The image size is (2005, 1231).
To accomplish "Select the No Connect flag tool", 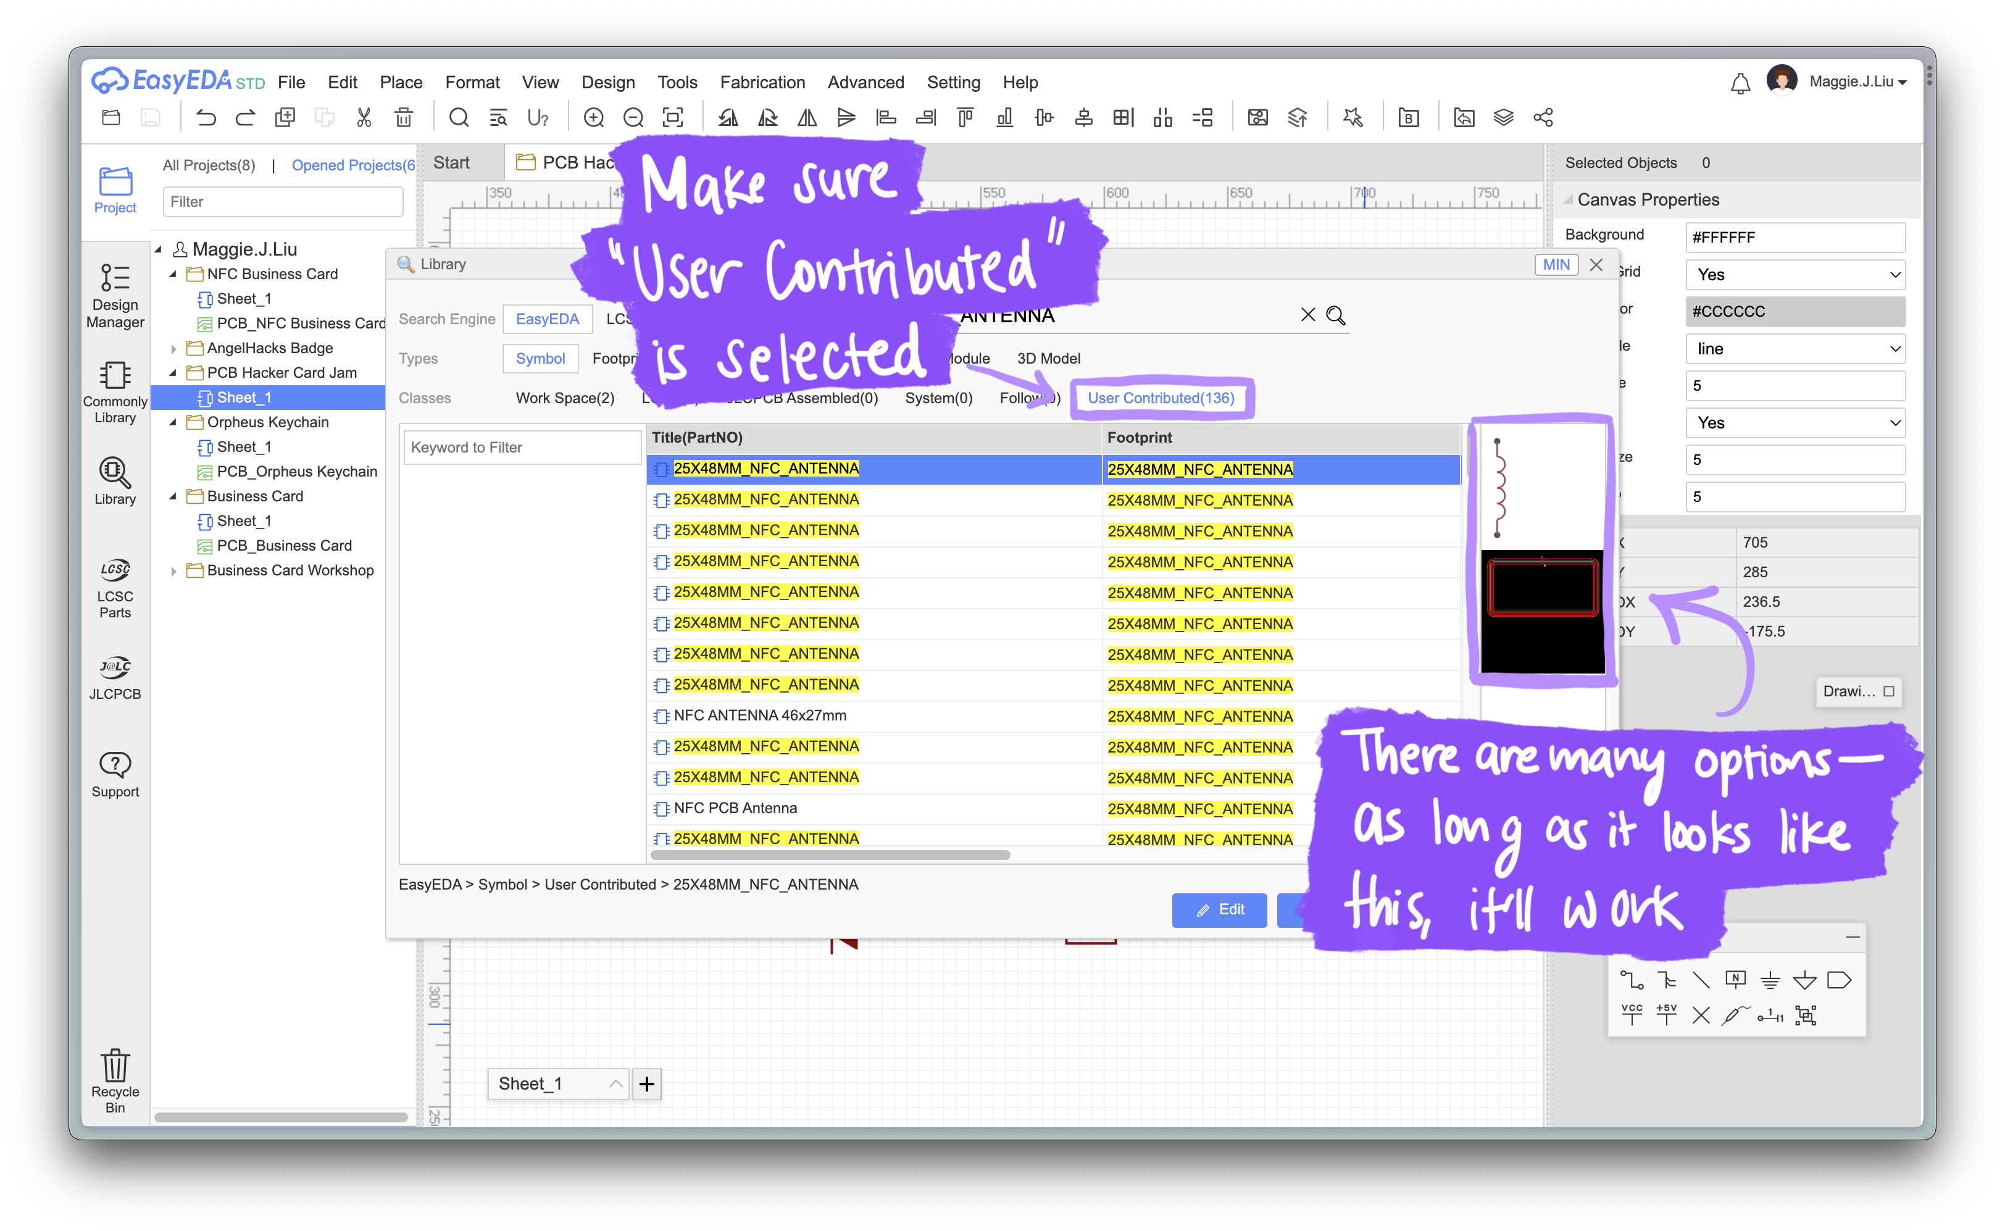I will coord(1701,1016).
